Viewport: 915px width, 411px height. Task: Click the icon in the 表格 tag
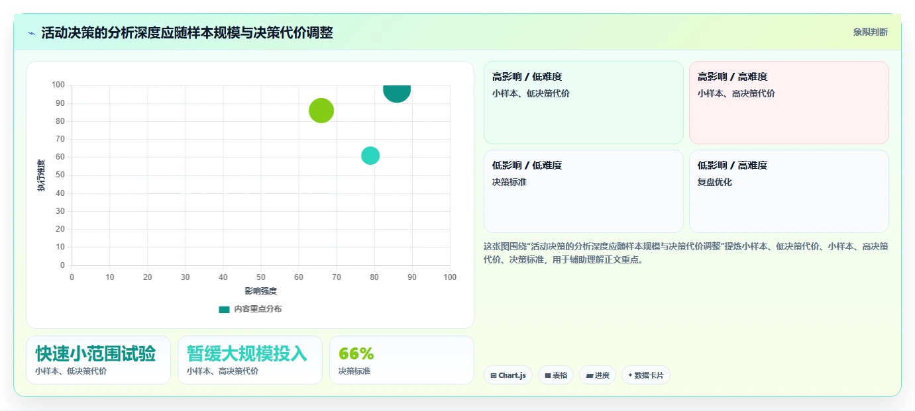click(548, 375)
